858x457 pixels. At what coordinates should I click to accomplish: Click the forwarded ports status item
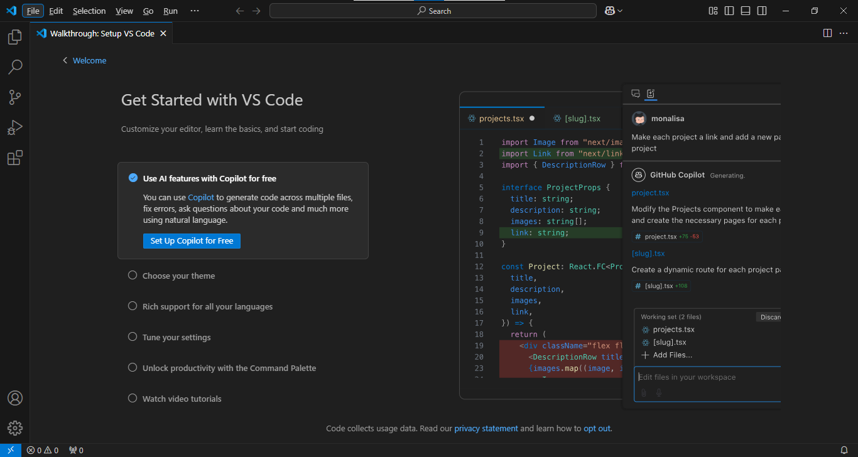[76, 450]
